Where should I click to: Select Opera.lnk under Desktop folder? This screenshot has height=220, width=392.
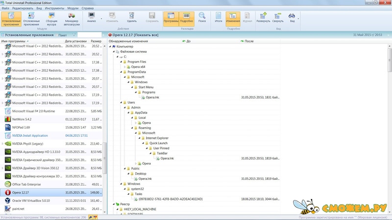145,179
